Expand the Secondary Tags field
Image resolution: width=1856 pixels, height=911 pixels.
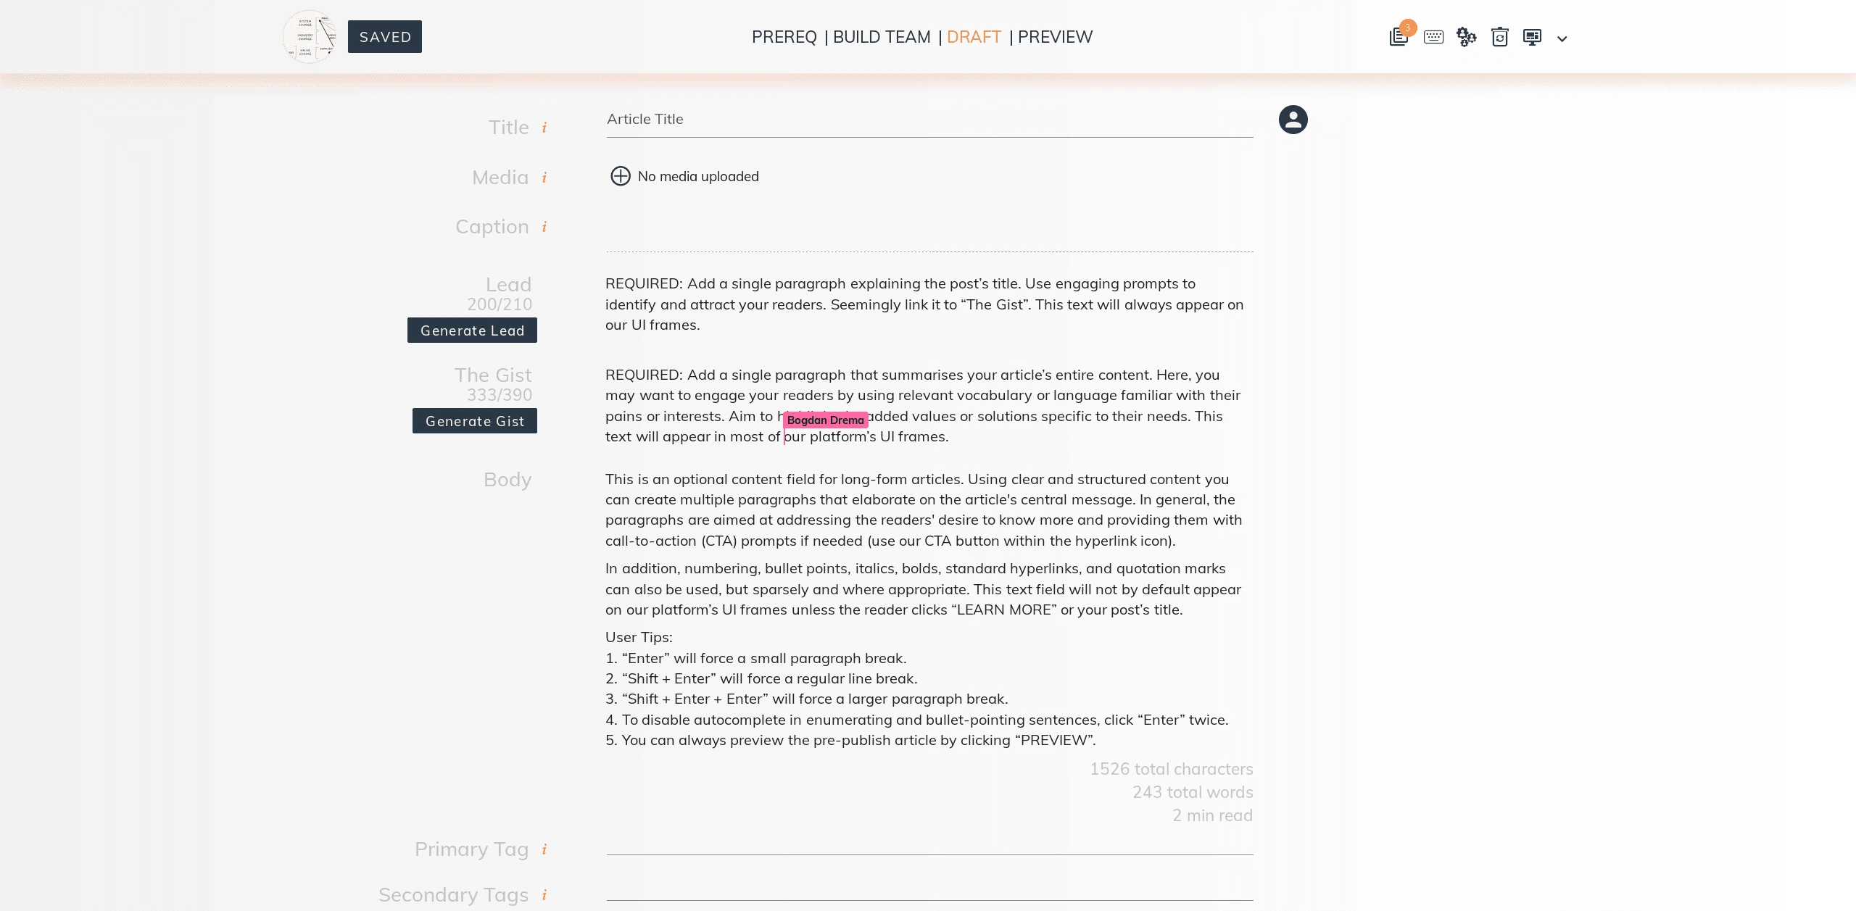[x=929, y=894]
